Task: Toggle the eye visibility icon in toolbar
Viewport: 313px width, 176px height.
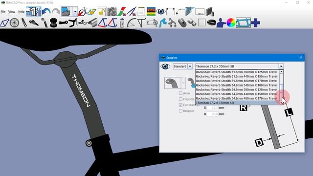Action: point(161,12)
